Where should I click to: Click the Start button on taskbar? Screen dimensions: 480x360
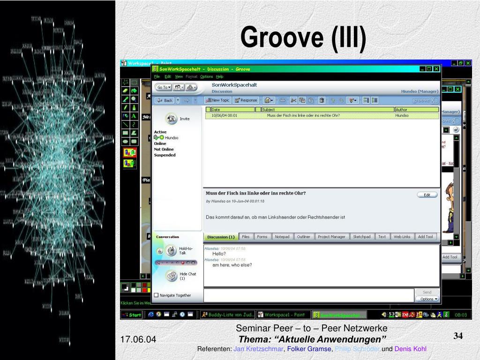point(132,315)
